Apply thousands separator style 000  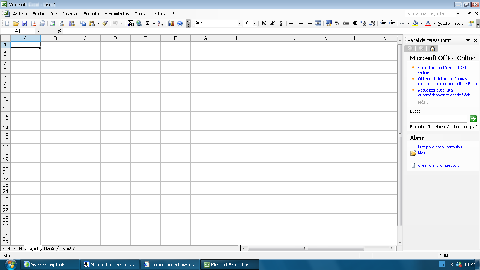click(346, 23)
